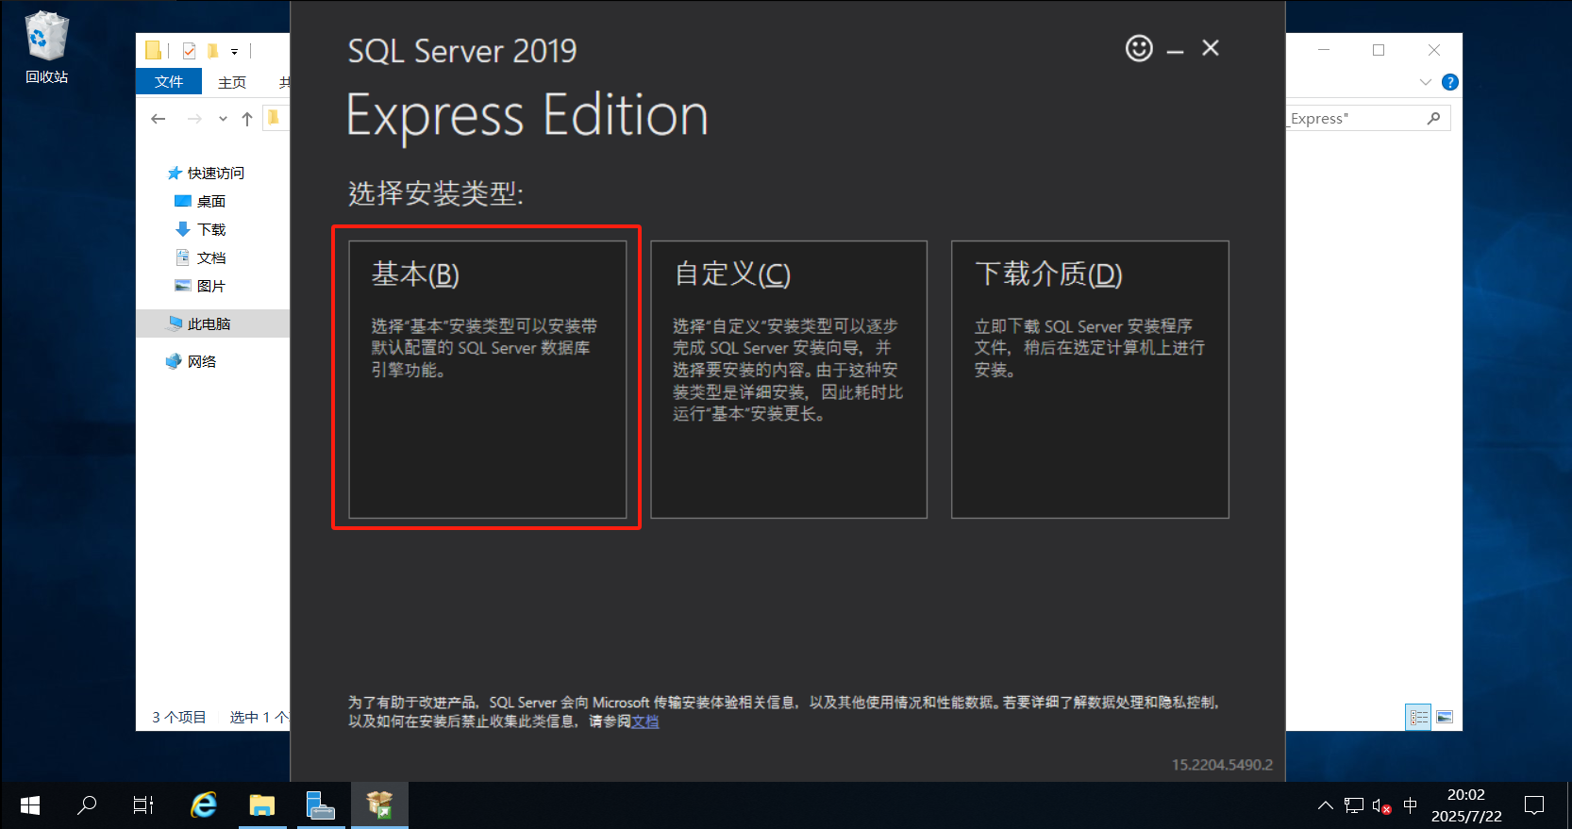The image size is (1572, 829).
Task: Open volume tray icon
Action: coord(1382,805)
